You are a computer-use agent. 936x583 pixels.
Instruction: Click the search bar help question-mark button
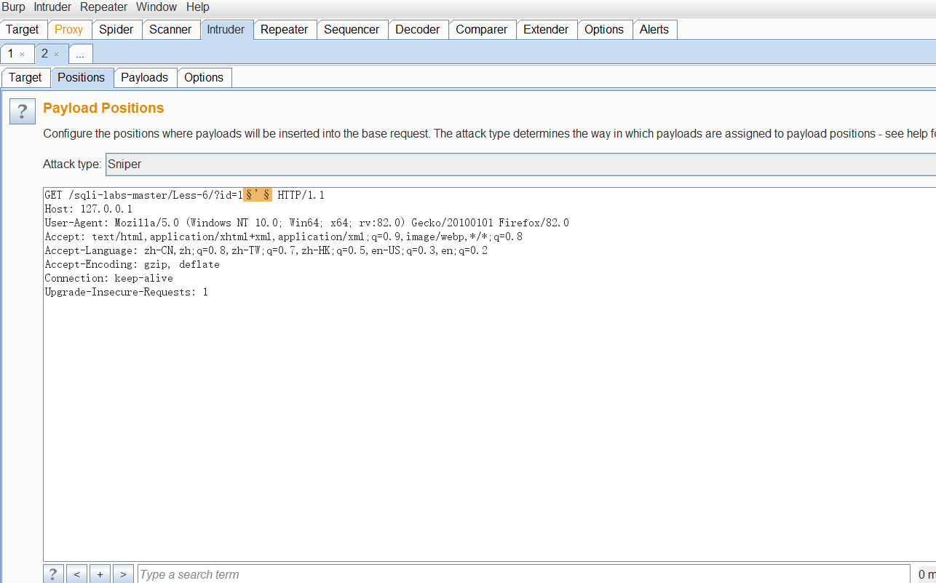52,574
